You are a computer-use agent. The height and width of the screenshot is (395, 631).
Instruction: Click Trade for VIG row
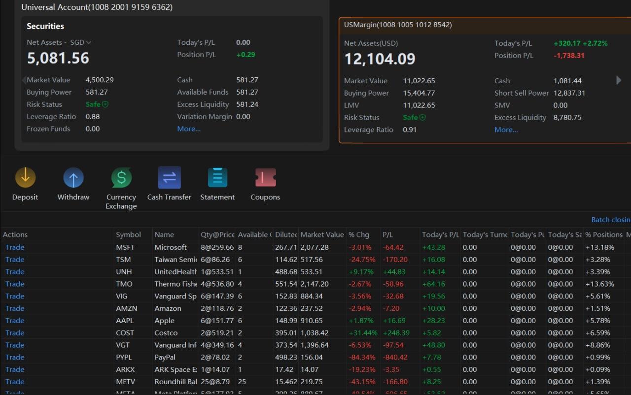[x=15, y=296]
